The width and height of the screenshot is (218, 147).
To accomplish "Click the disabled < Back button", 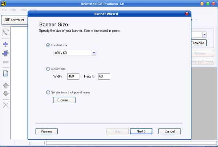I will [117, 131].
